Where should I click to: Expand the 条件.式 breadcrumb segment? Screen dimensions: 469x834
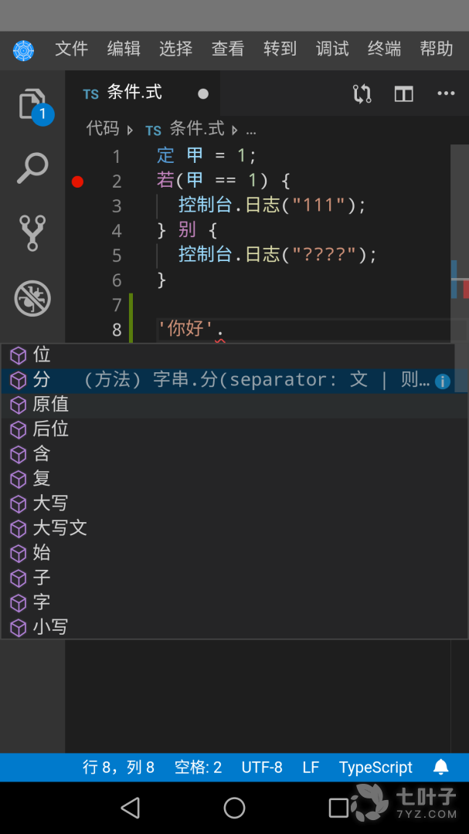196,128
